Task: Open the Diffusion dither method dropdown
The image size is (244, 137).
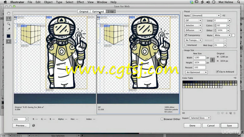Action: click(x=193, y=30)
